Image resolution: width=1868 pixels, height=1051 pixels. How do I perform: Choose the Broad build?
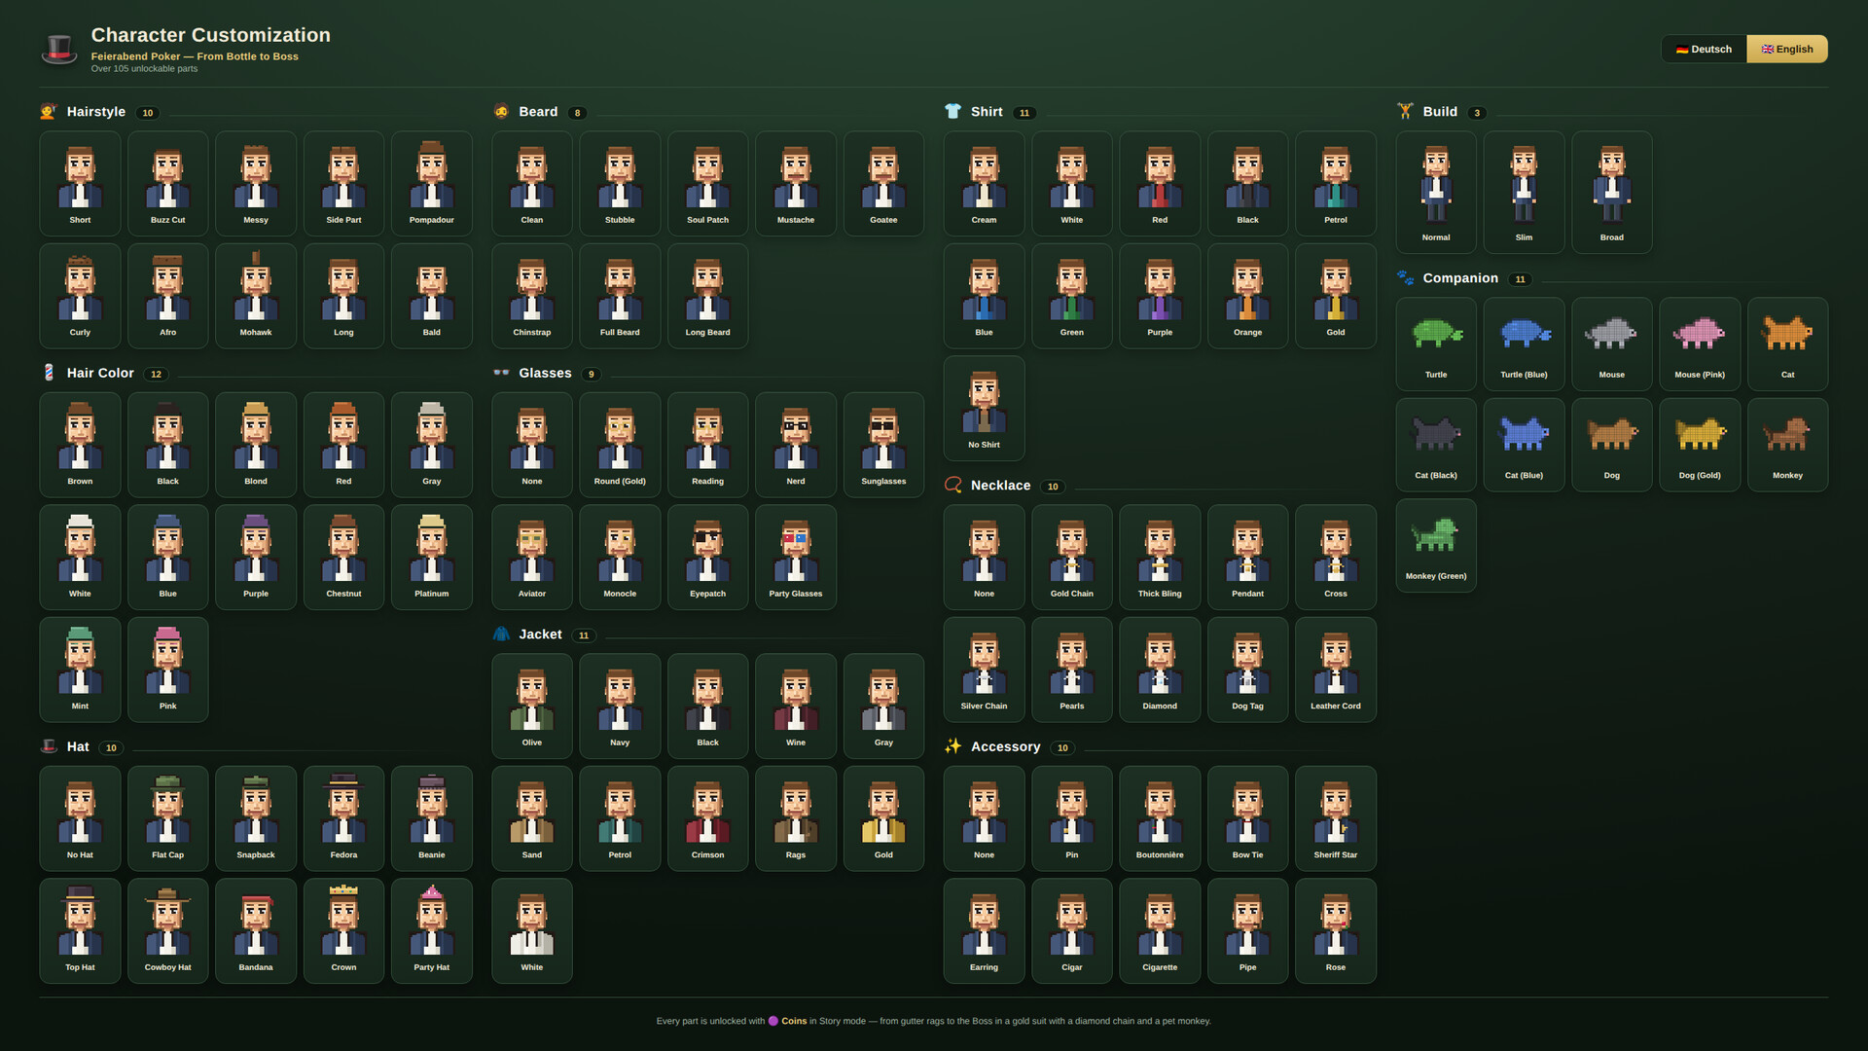[1612, 193]
